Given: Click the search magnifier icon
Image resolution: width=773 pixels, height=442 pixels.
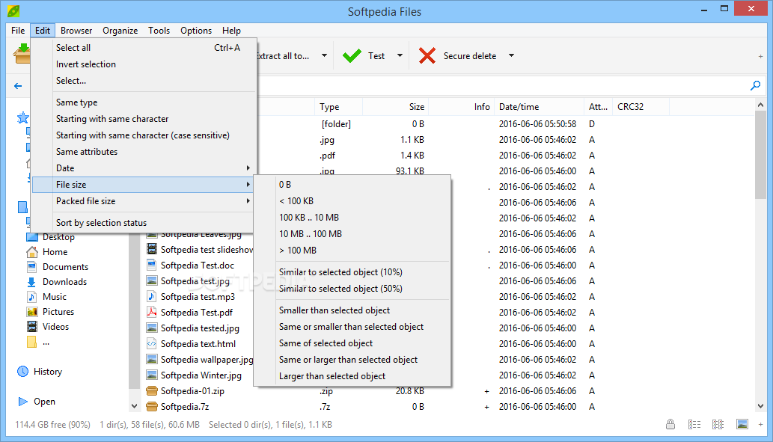Looking at the screenshot, I should pos(755,86).
